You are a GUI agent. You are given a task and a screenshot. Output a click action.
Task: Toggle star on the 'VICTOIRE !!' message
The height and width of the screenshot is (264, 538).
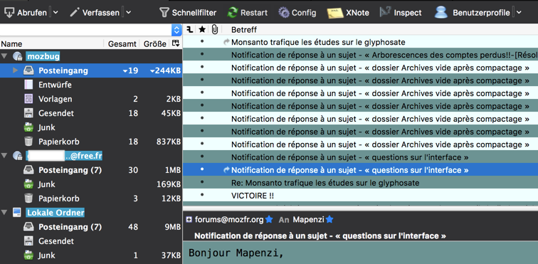click(x=202, y=195)
